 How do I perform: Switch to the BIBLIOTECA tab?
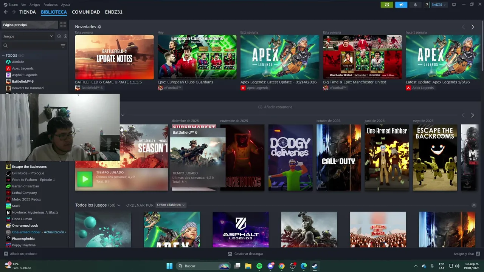(x=54, y=12)
